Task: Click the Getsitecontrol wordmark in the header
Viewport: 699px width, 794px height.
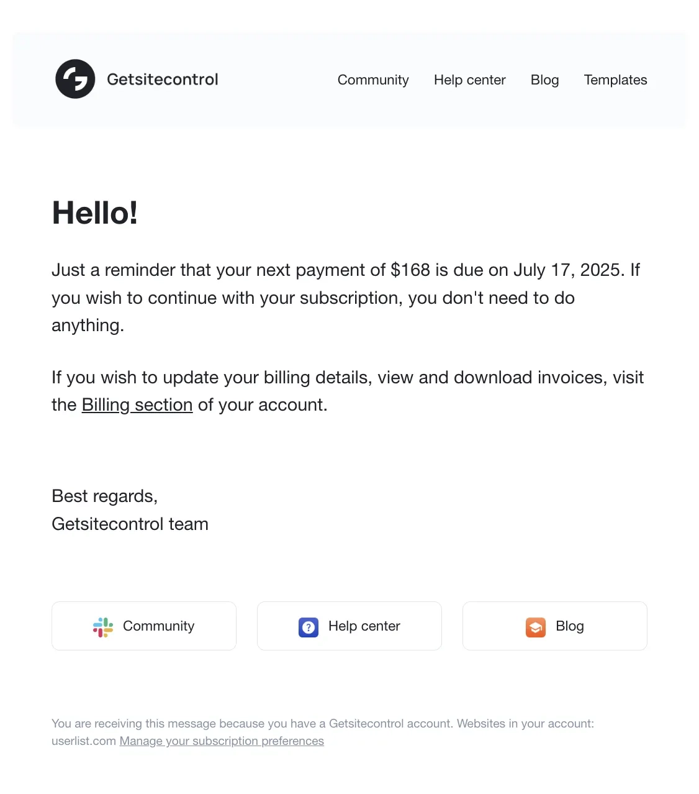Action: 163,79
